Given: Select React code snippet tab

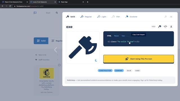Looking at the screenshot, I should click(x=116, y=36).
